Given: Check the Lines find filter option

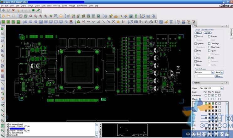Looking at the screenshot, I should click(x=196, y=65).
